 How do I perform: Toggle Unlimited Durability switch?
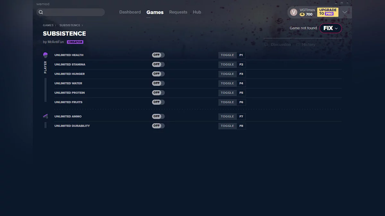coord(158,126)
